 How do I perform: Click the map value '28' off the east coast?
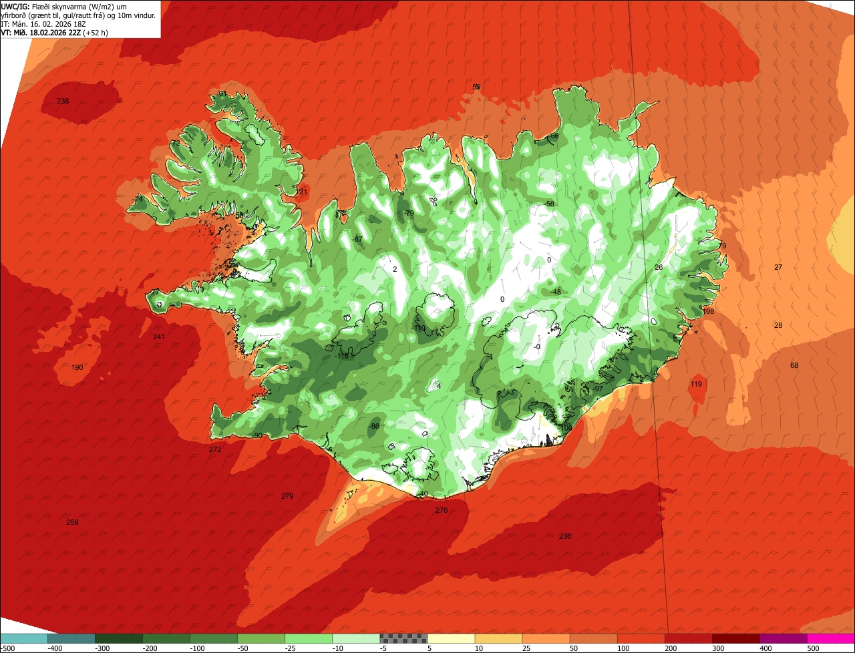coord(778,325)
